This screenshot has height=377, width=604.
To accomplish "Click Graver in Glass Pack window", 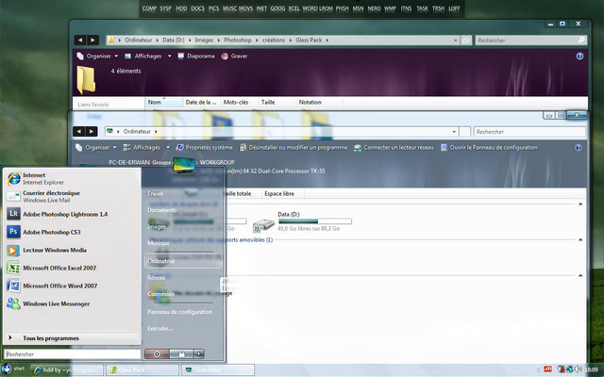I will tap(235, 57).
